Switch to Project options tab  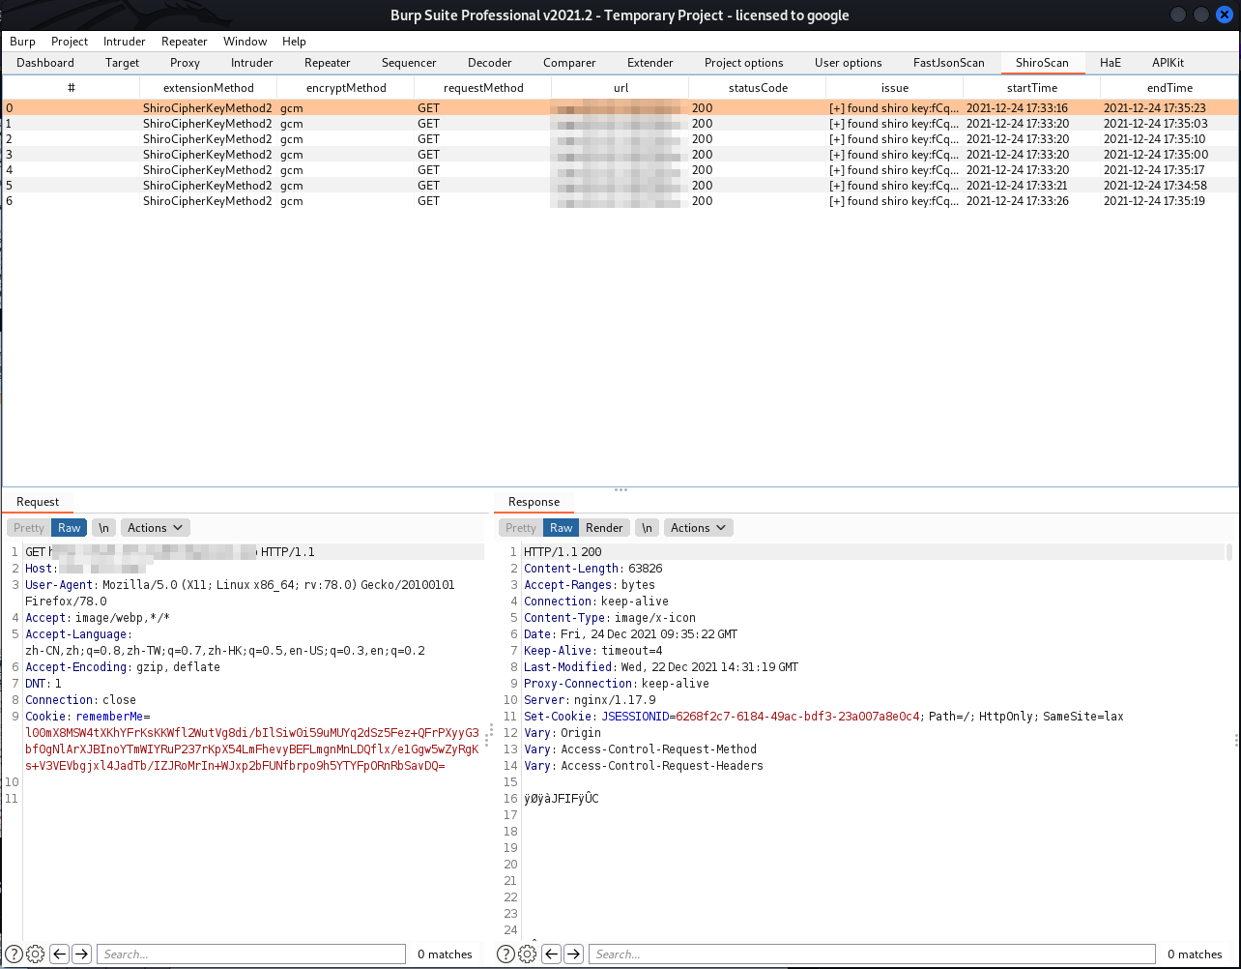[744, 63]
